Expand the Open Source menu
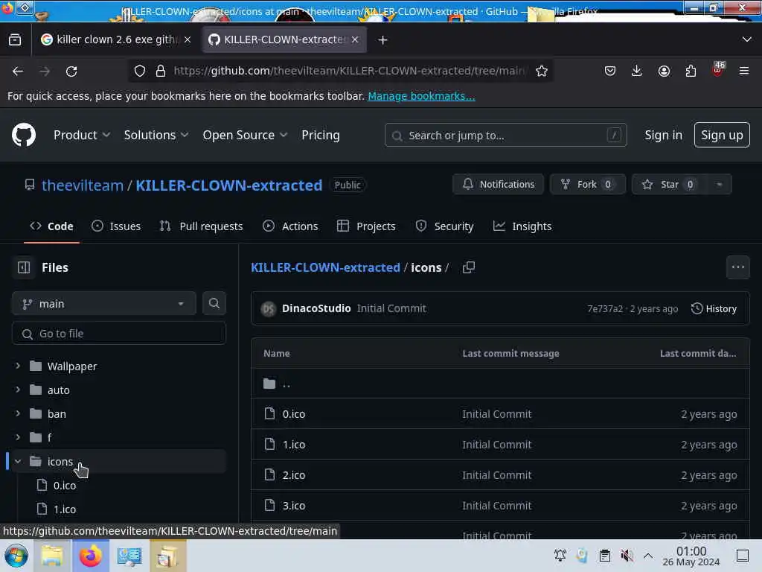762x572 pixels. (x=245, y=136)
